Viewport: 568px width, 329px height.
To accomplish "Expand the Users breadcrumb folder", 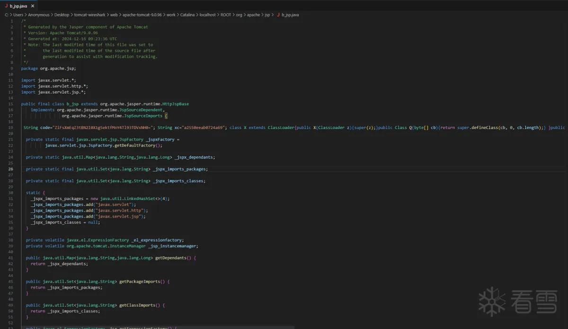I will coord(18,15).
